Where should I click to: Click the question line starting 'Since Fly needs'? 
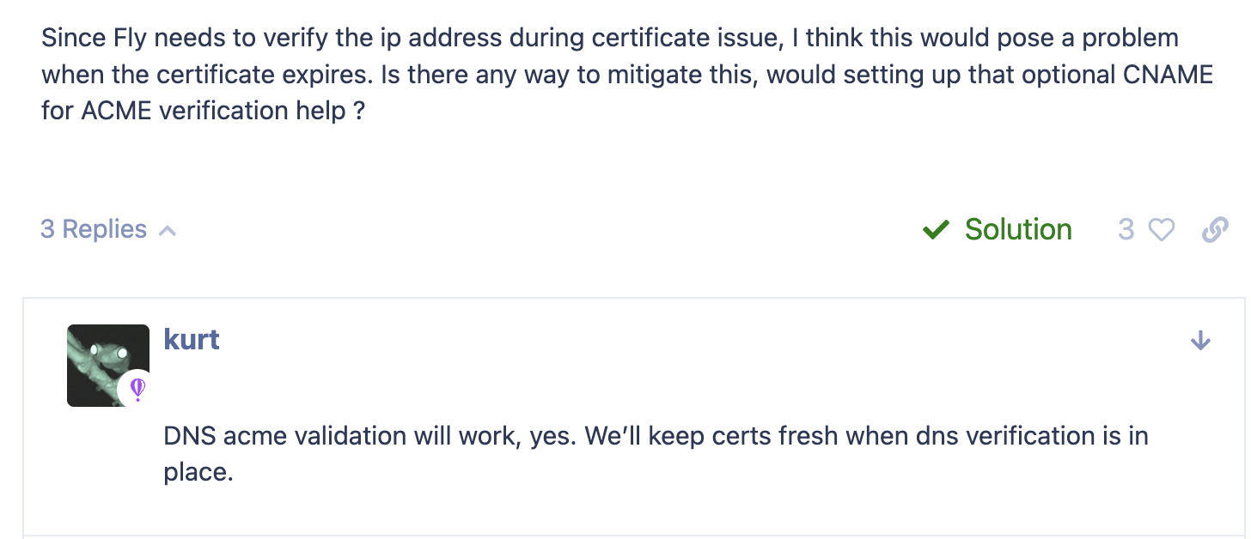pyautogui.click(x=609, y=39)
